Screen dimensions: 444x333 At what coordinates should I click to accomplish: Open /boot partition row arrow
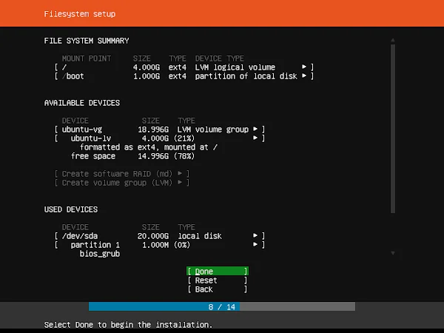click(304, 76)
